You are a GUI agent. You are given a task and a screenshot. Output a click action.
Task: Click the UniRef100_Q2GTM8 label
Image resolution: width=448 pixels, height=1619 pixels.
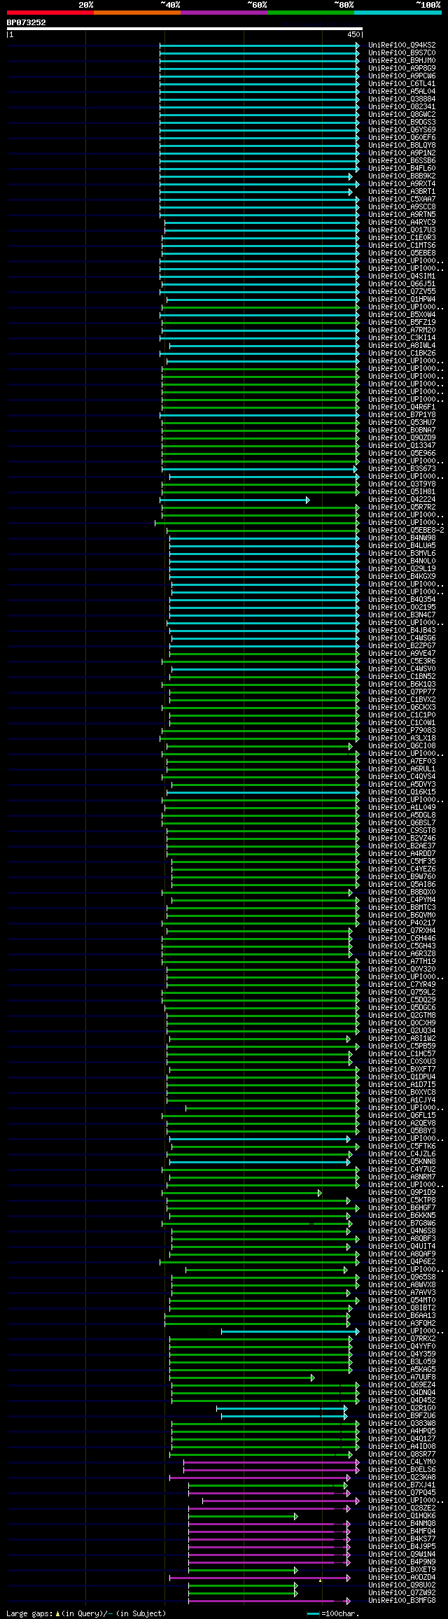tap(402, 1015)
